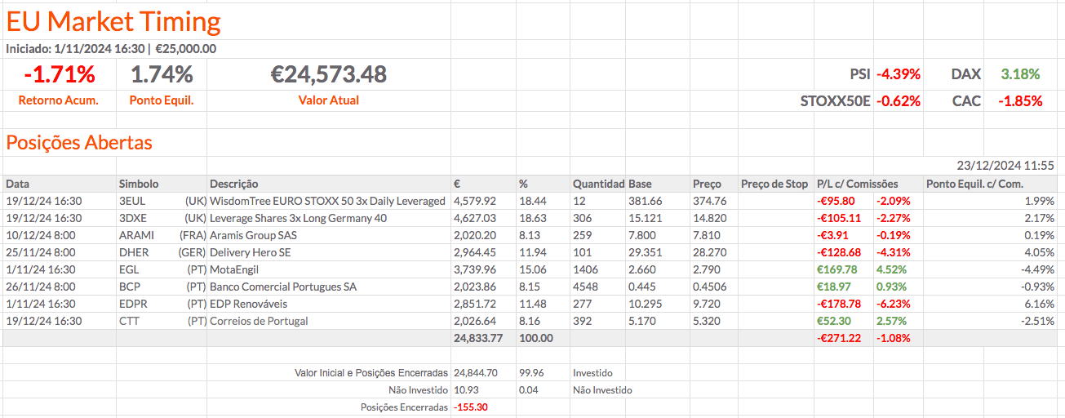1065x418 pixels.
Task: Select the Posições Encerradas -155.30 value
Action: pos(470,407)
